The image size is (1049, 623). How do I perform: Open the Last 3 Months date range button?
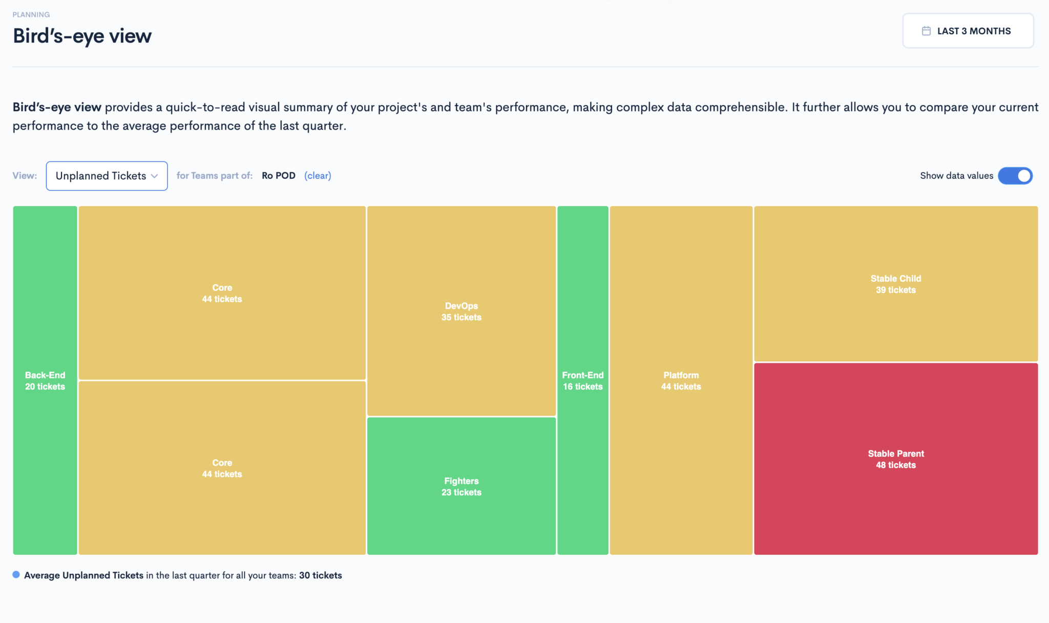[968, 31]
